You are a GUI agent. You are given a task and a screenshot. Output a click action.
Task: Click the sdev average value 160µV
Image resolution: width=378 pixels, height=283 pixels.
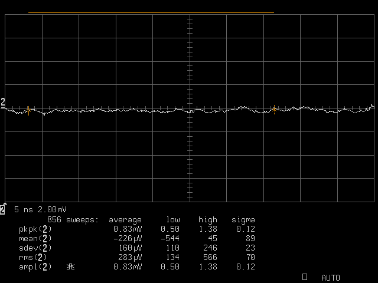(130, 248)
